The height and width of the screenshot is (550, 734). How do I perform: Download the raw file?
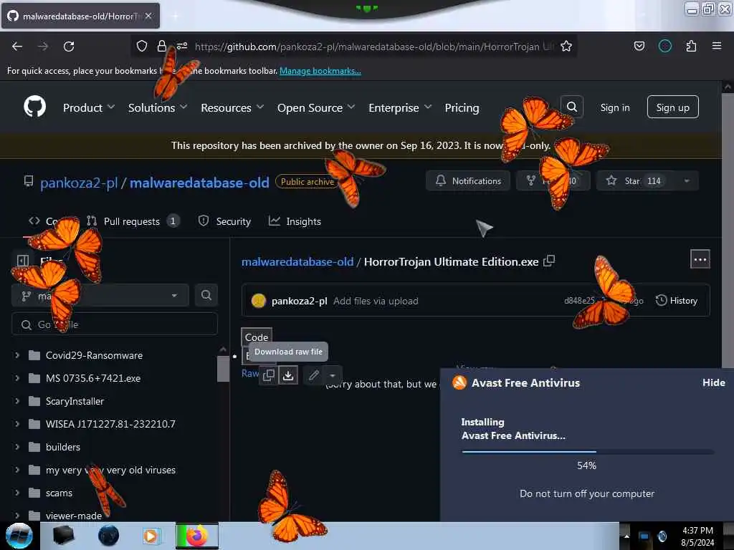tap(288, 375)
